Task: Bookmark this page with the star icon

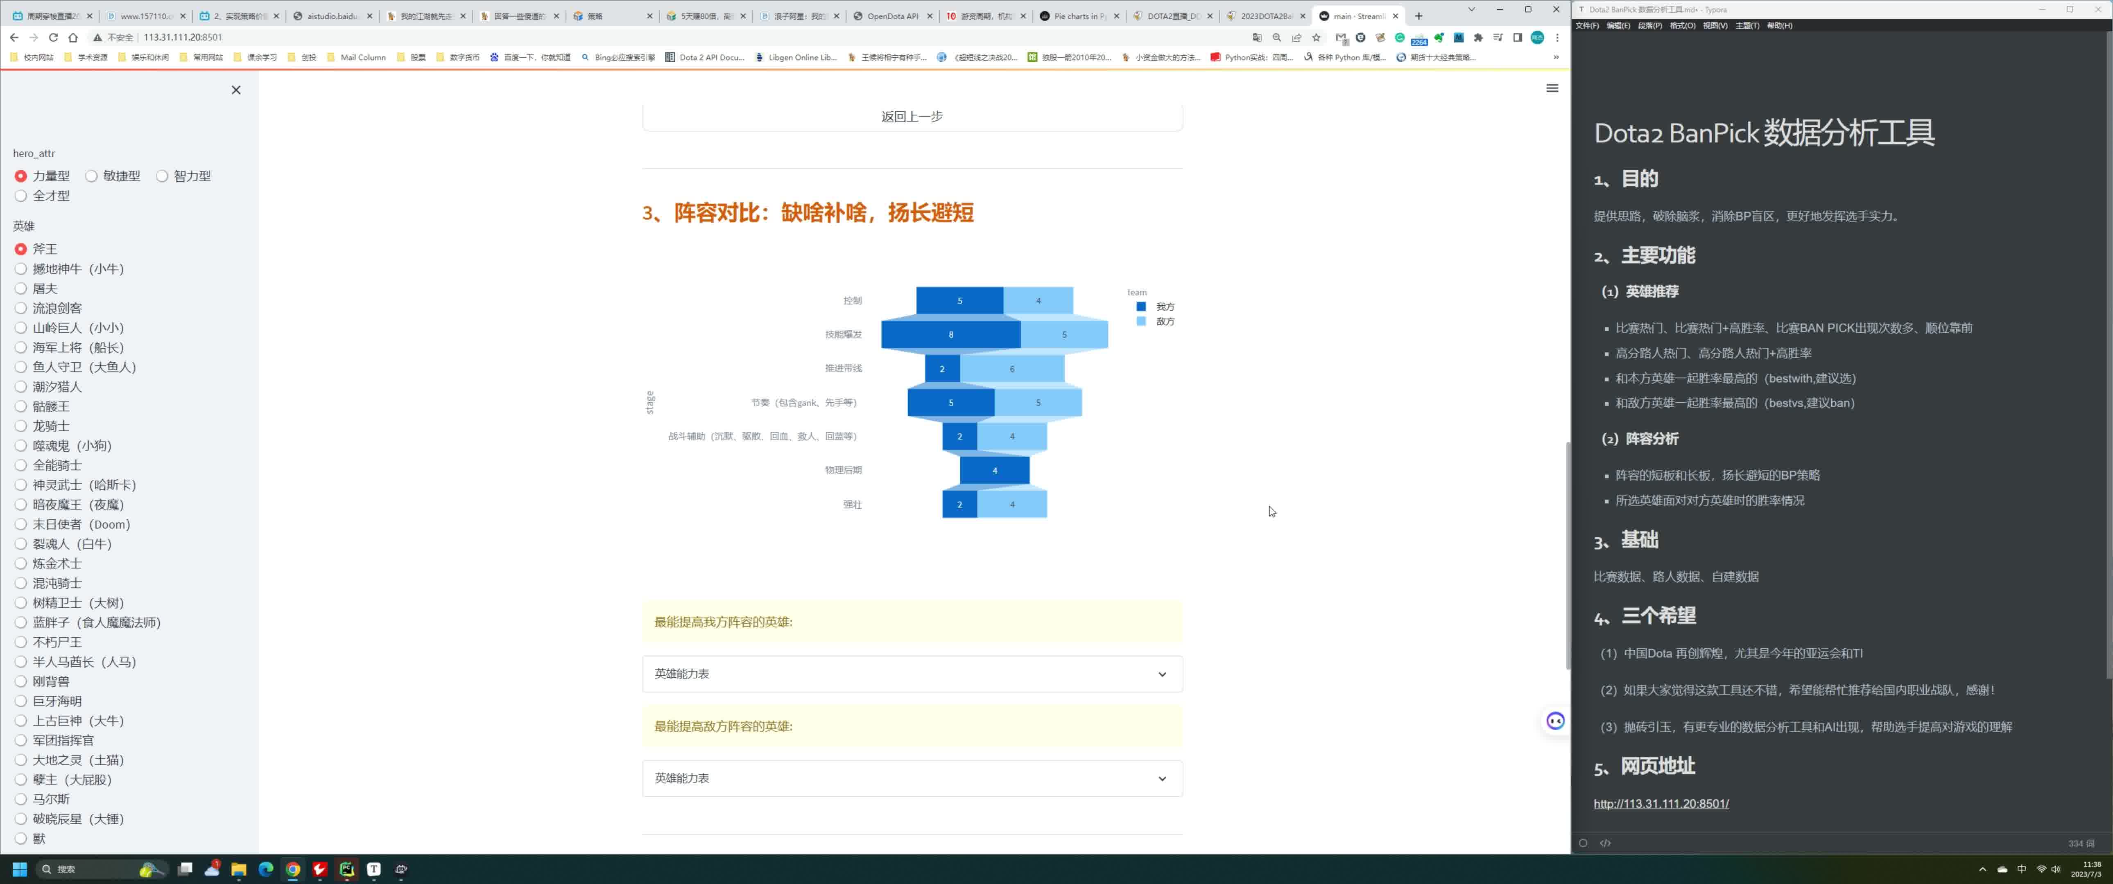Action: 1317,37
